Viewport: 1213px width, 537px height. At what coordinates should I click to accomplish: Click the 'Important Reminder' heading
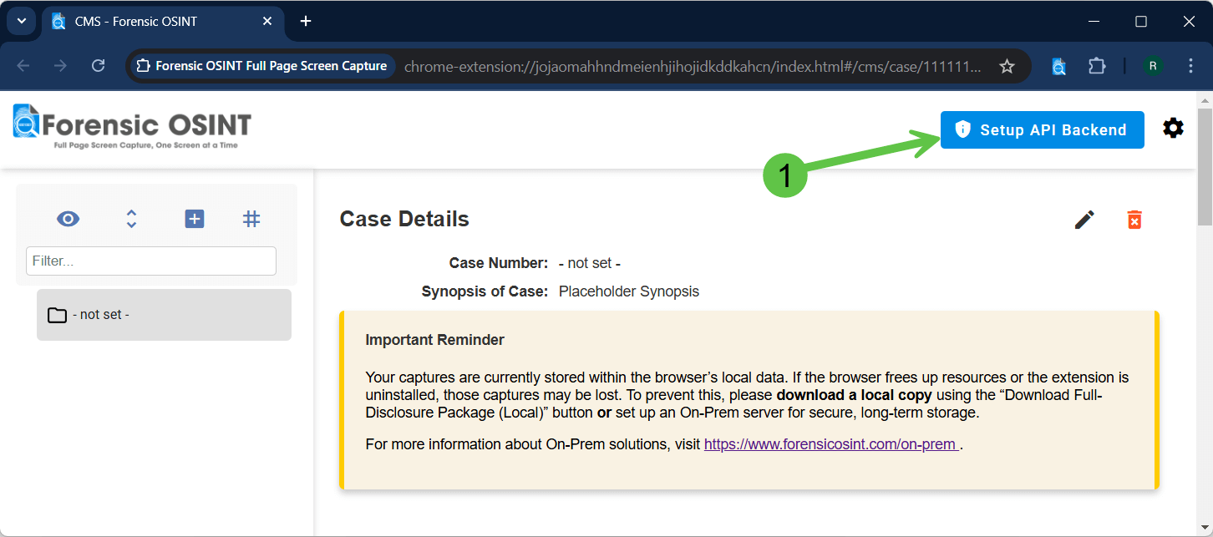coord(435,340)
